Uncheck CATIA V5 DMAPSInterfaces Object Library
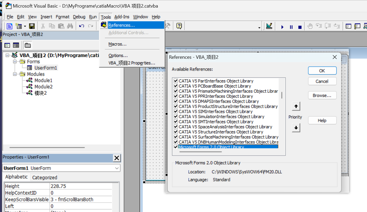 [176, 101]
